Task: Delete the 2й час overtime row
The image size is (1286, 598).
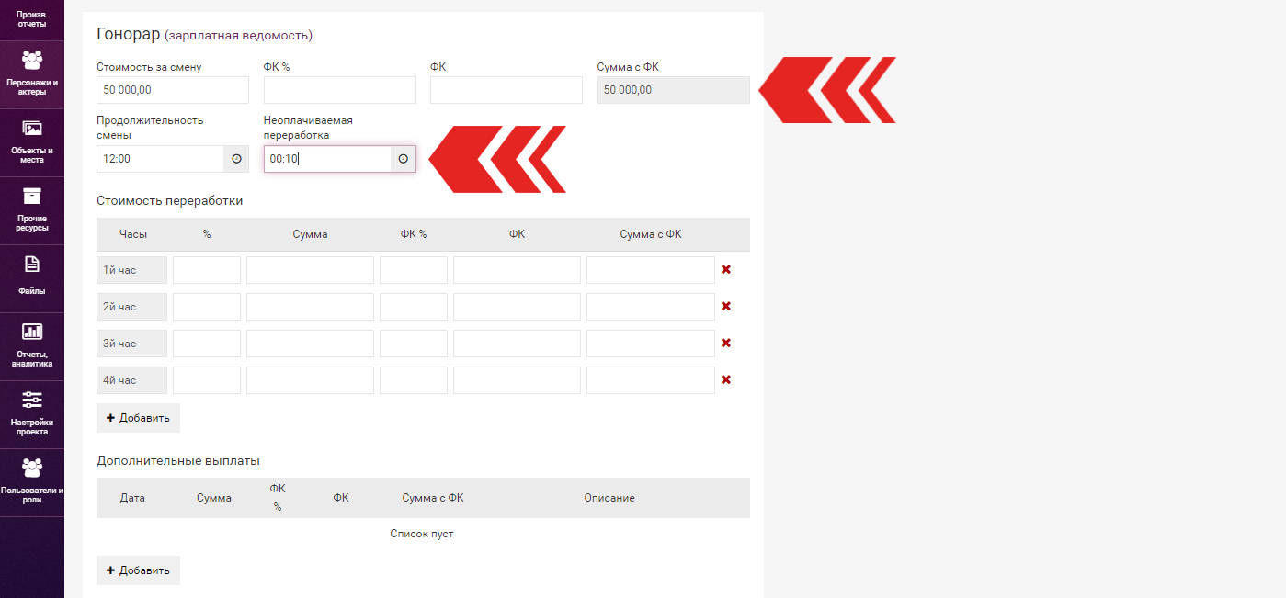Action: [x=726, y=307]
